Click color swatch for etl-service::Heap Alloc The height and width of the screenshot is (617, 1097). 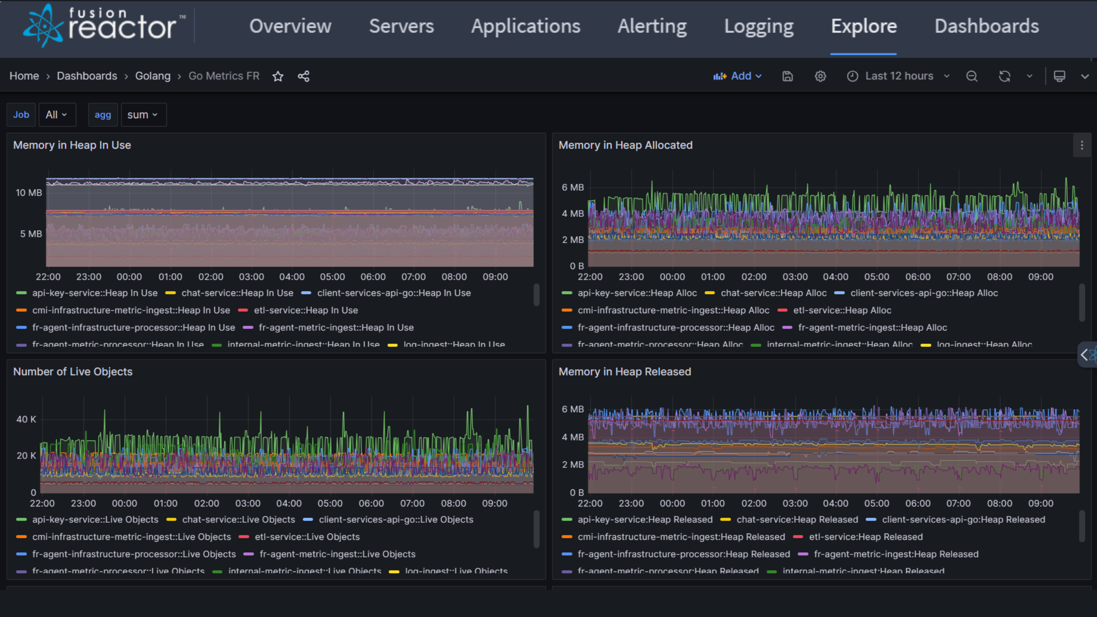point(782,310)
